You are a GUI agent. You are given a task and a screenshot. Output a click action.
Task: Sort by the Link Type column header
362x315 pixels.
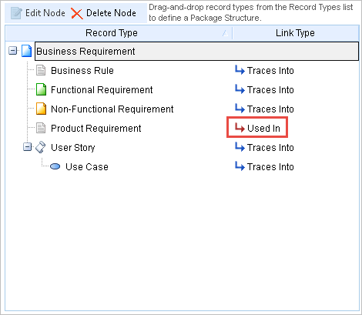pyautogui.click(x=296, y=33)
